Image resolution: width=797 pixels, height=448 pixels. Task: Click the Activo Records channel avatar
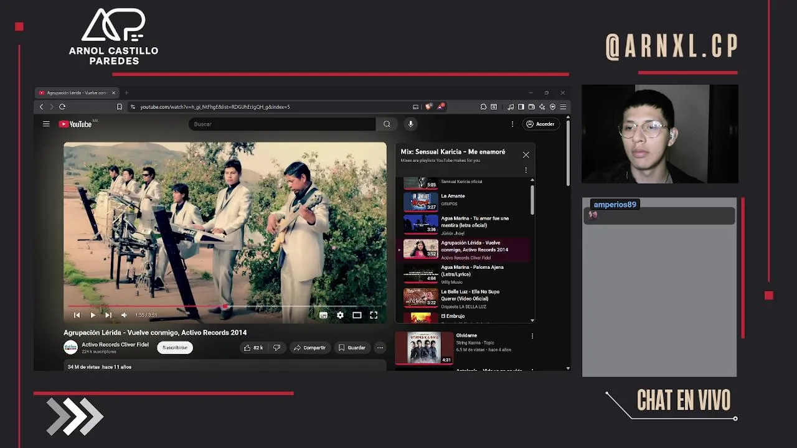70,347
